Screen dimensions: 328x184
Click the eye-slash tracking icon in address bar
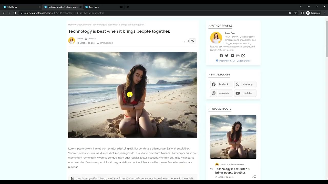(x=290, y=13)
